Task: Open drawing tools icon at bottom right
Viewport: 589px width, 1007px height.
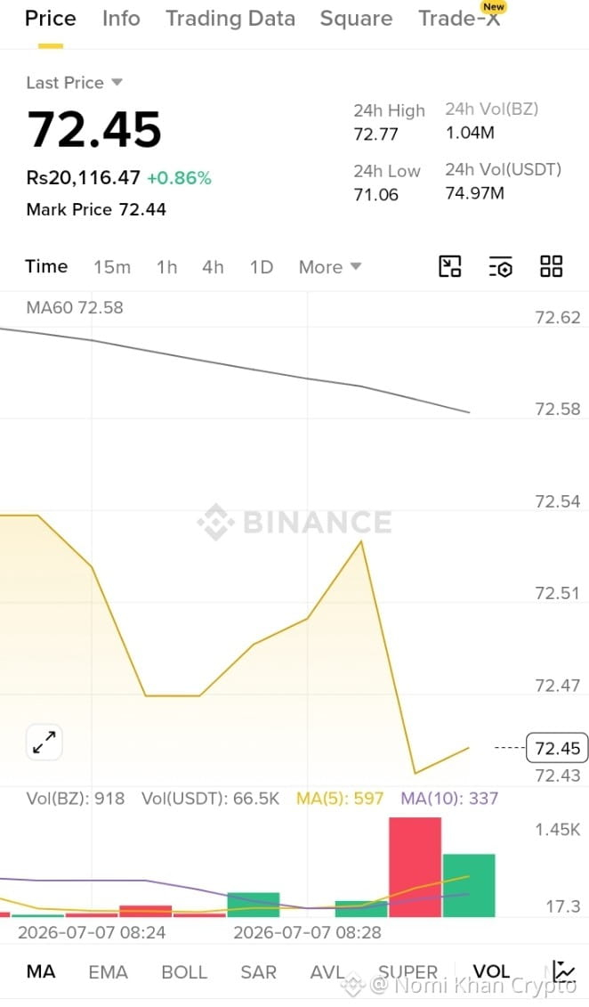Action: click(x=564, y=971)
